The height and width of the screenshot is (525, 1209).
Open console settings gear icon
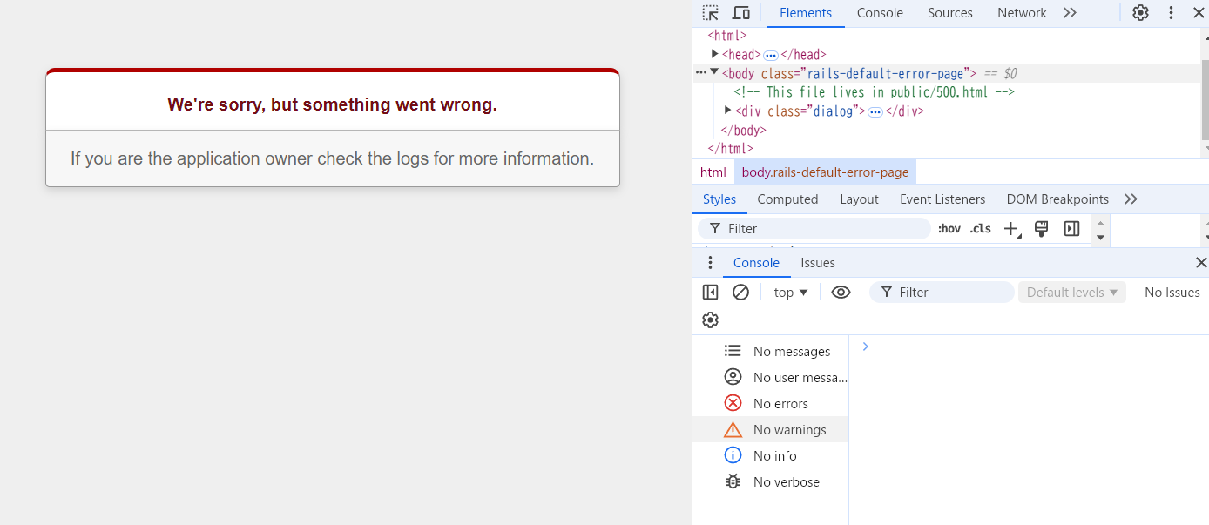point(711,320)
